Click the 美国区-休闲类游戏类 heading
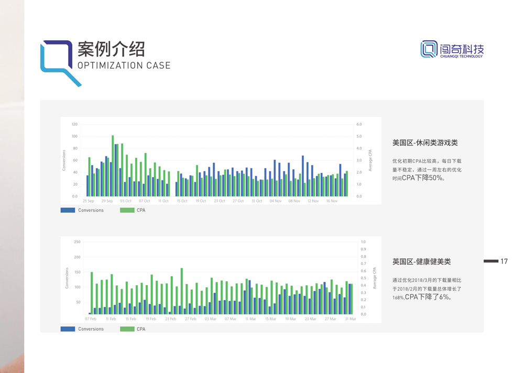 [x=425, y=142]
